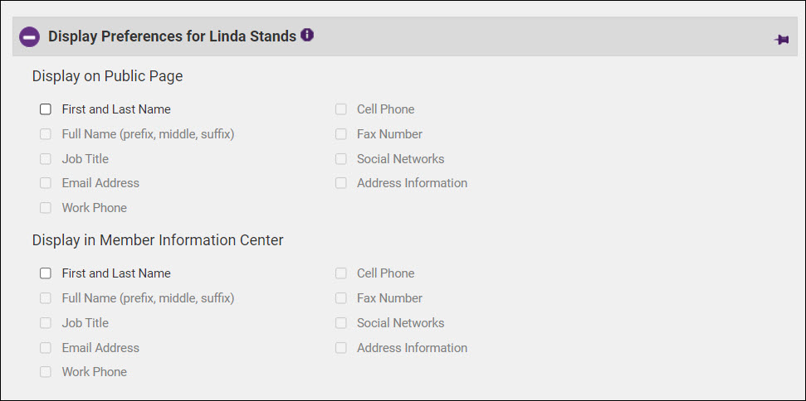Enable Email Address in Member Information Center
Viewport: 806px width, 401px height.
click(x=46, y=348)
